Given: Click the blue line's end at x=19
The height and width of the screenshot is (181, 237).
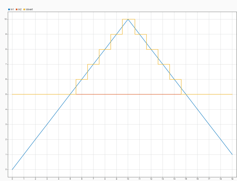Looking at the screenshot, I should click(232, 155).
